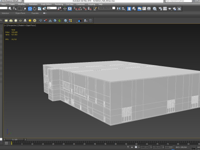The height and width of the screenshot is (150, 200).
Task: Open Render Setup
Action: pos(160,9)
